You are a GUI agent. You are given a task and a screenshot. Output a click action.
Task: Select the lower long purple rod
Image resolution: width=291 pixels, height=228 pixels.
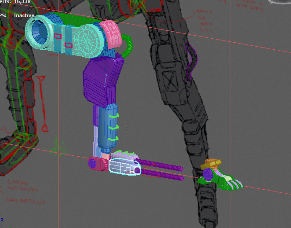pos(163,175)
